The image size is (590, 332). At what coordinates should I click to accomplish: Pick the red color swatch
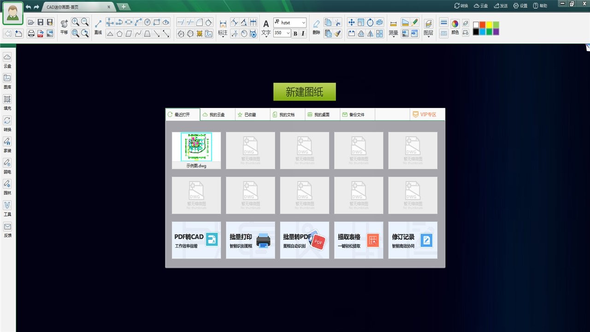(x=483, y=25)
